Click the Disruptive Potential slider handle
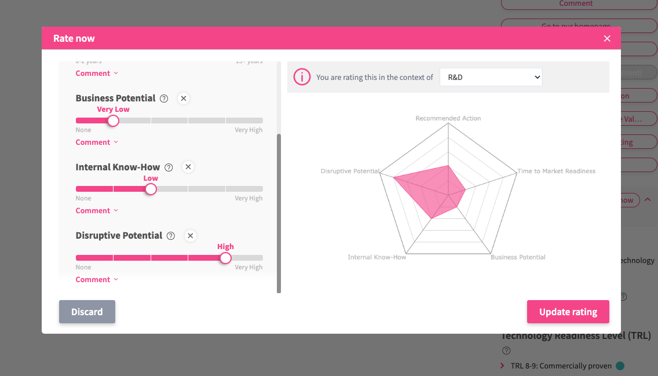658x376 pixels. [225, 258]
